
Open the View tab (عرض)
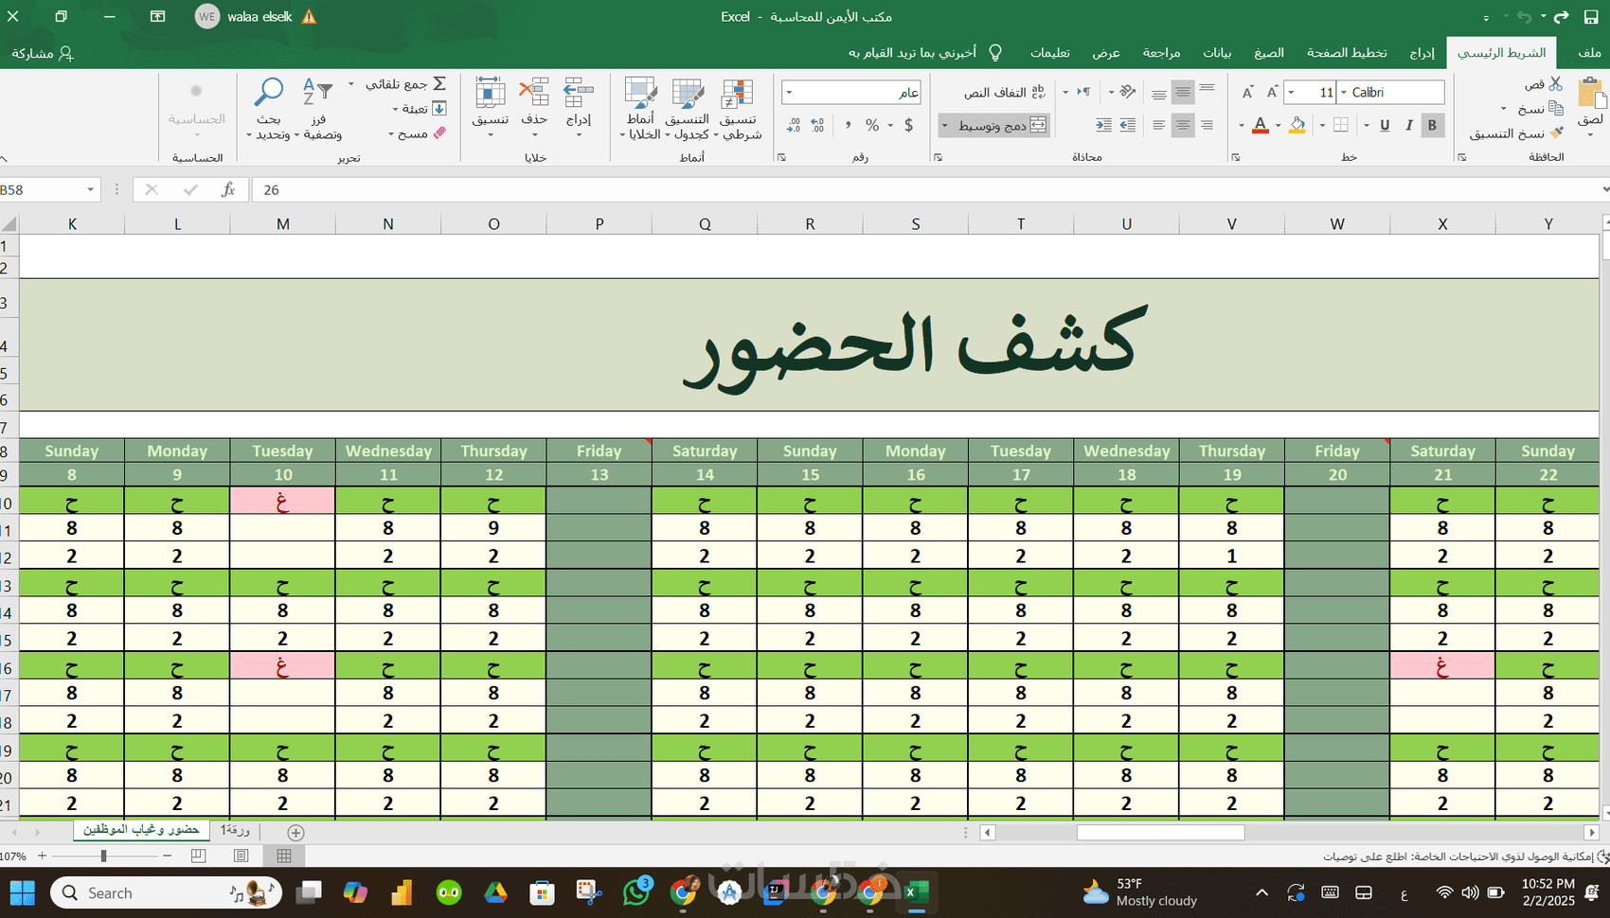(1106, 53)
